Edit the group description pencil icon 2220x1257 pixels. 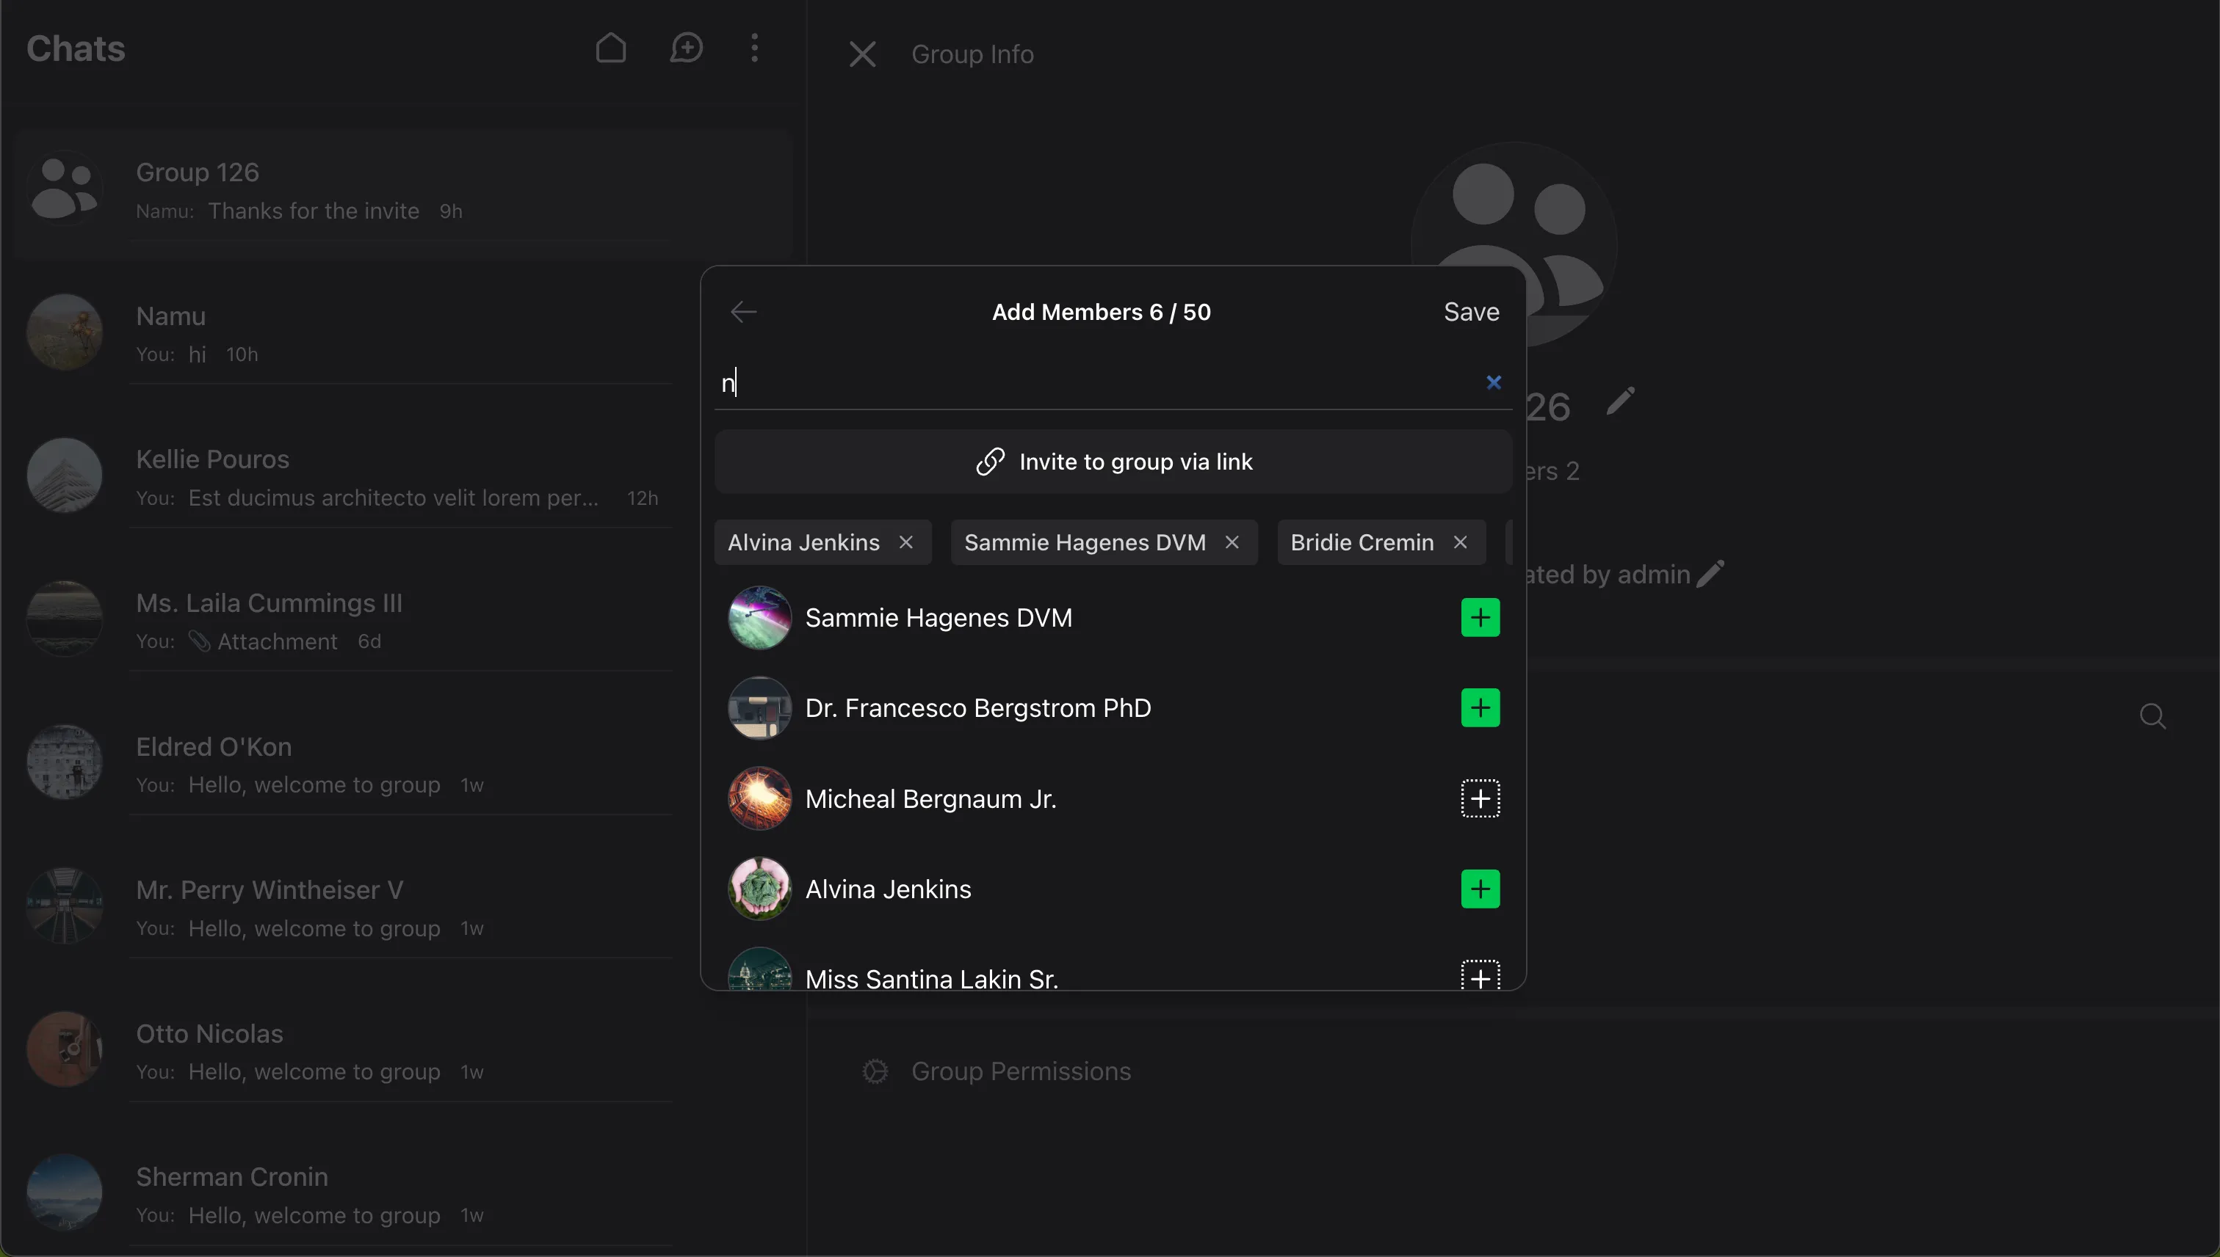(1710, 574)
